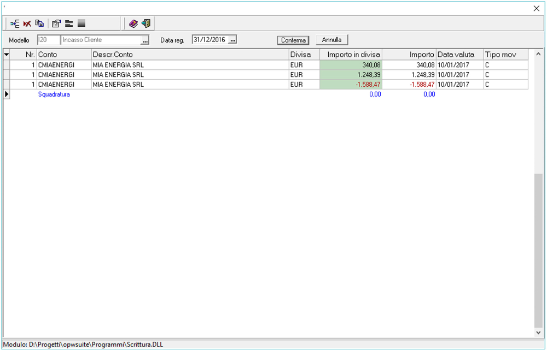Click the insert row toolbar icon

point(15,23)
